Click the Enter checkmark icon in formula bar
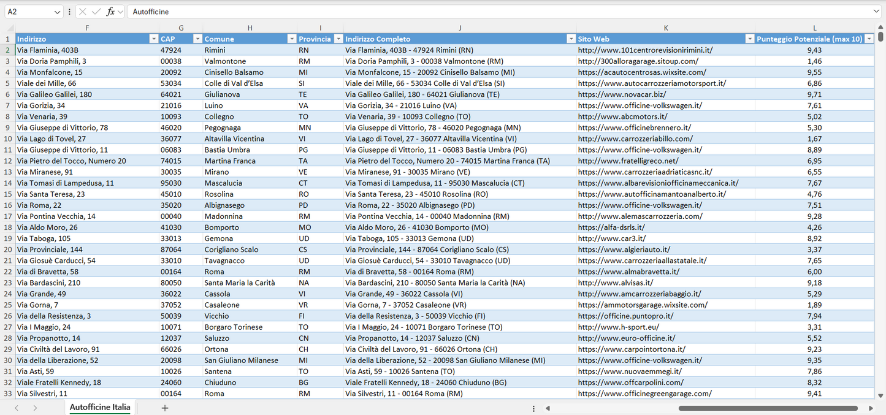This screenshot has height=415, width=886. (x=97, y=11)
